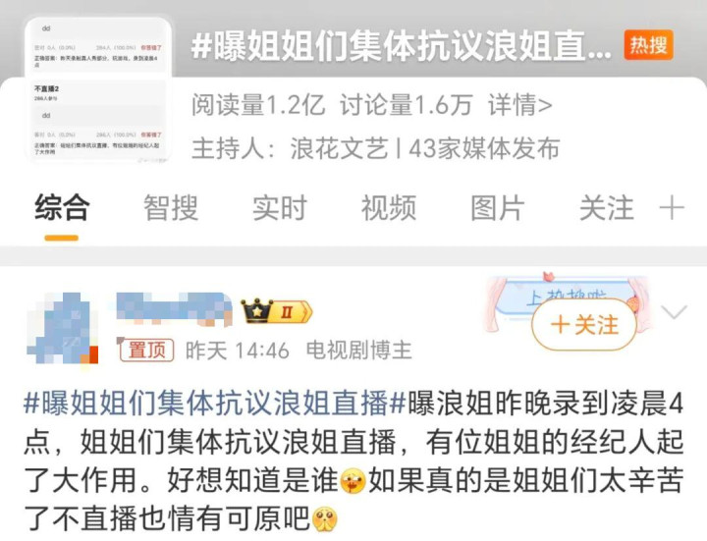The image size is (707, 541).
Task: Tap the drooling emoji in post text
Action: click(x=353, y=480)
